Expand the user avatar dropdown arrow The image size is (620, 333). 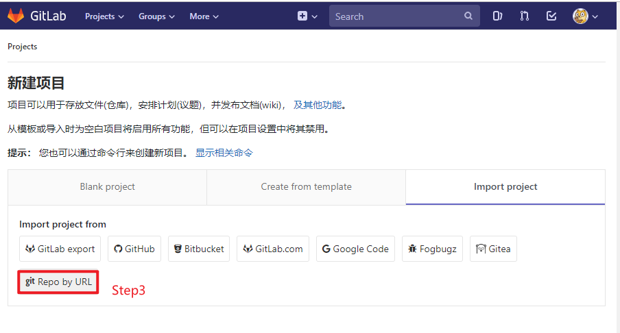click(x=595, y=16)
